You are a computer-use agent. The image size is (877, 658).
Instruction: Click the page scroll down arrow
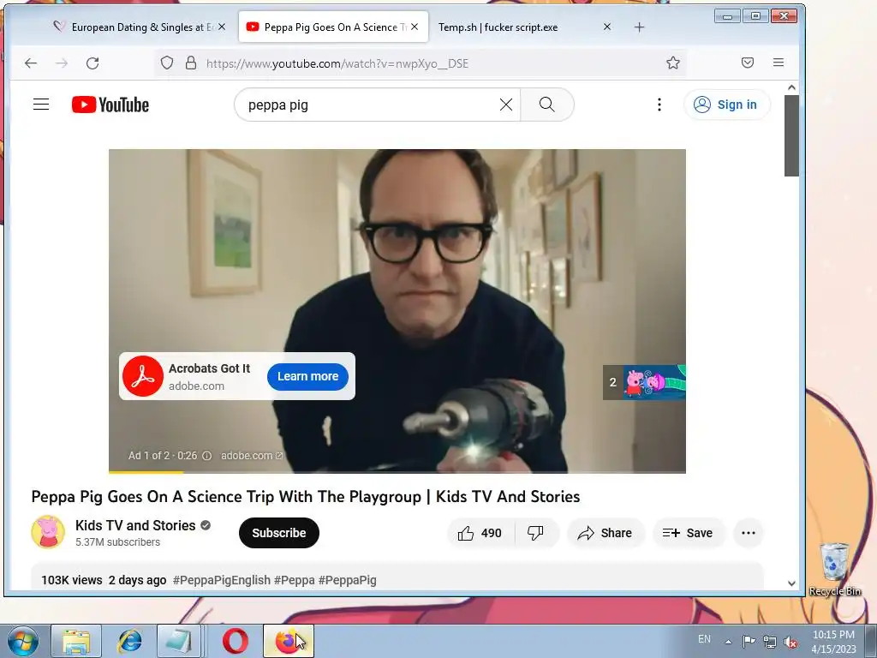click(791, 583)
